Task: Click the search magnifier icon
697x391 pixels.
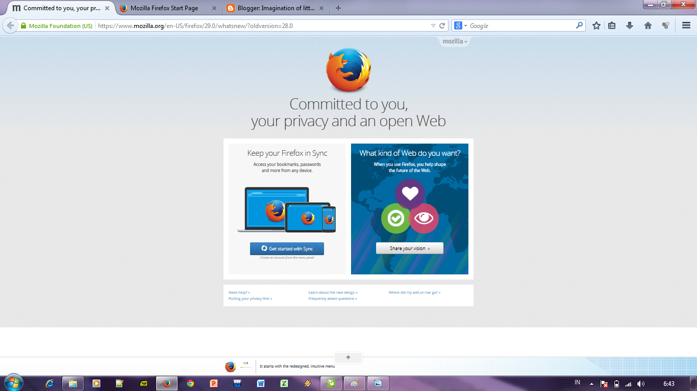Action: point(579,25)
